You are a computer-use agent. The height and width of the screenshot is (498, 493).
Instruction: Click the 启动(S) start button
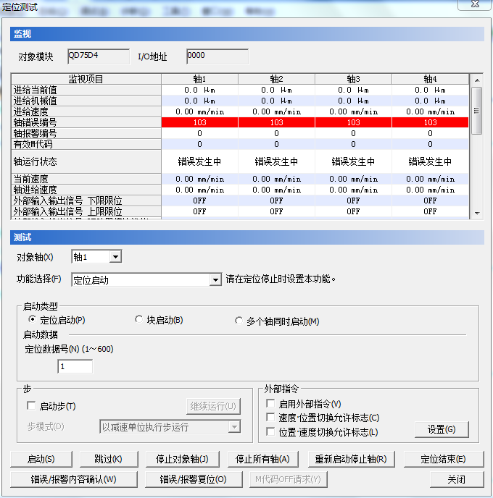point(40,460)
